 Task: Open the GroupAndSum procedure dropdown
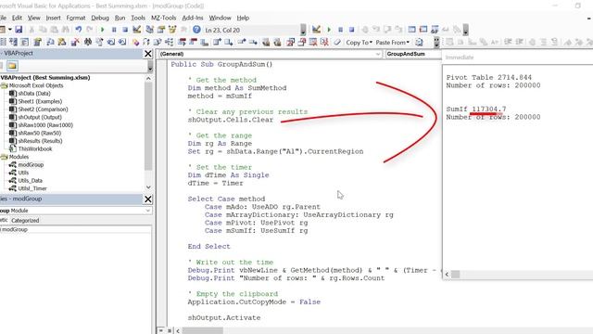(413, 54)
